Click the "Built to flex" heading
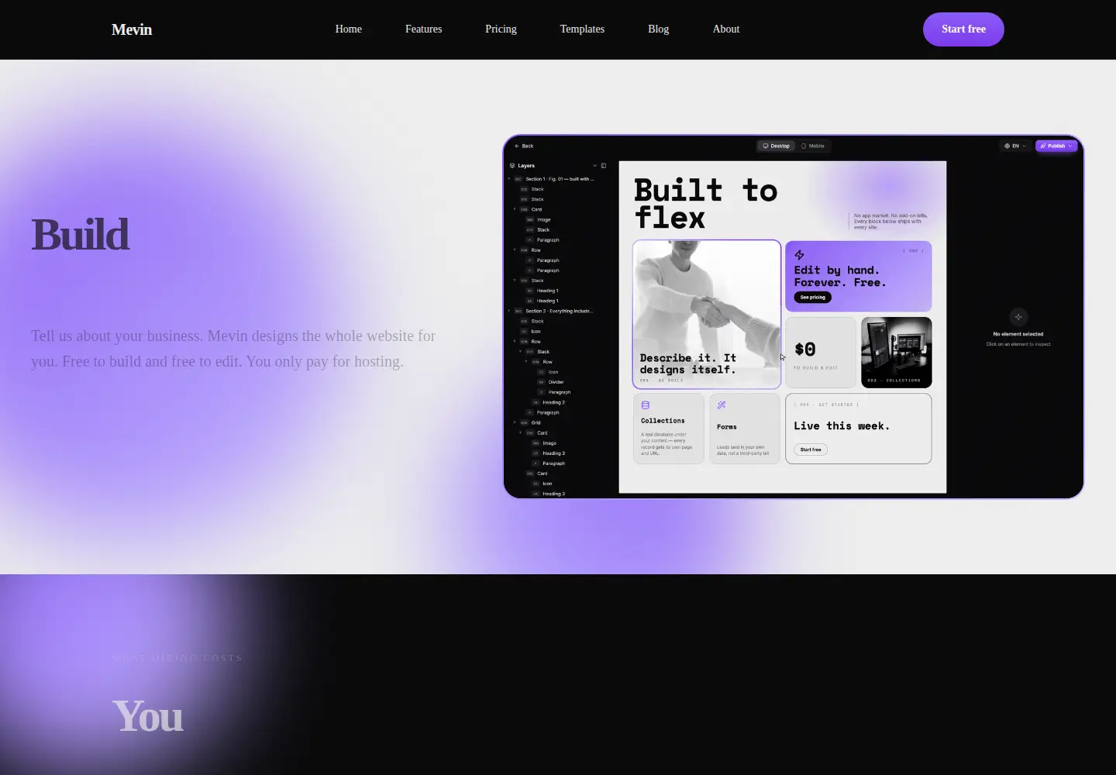1116x775 pixels. (x=705, y=204)
